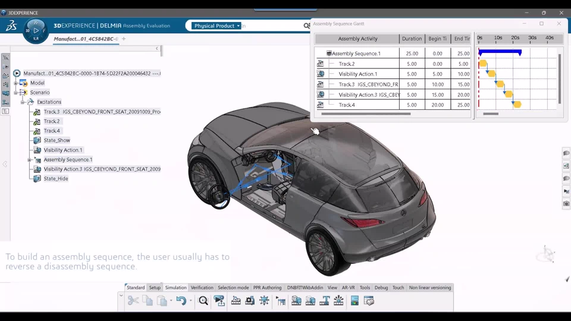The image size is (571, 321).
Task: Click the top icon in left vertical sidebar
Action: coord(5,58)
